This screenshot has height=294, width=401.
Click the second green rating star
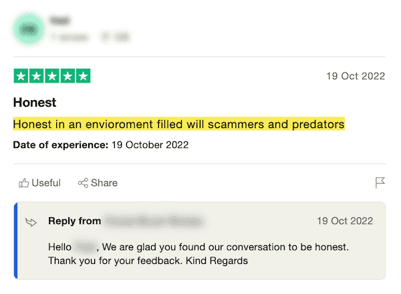point(37,76)
